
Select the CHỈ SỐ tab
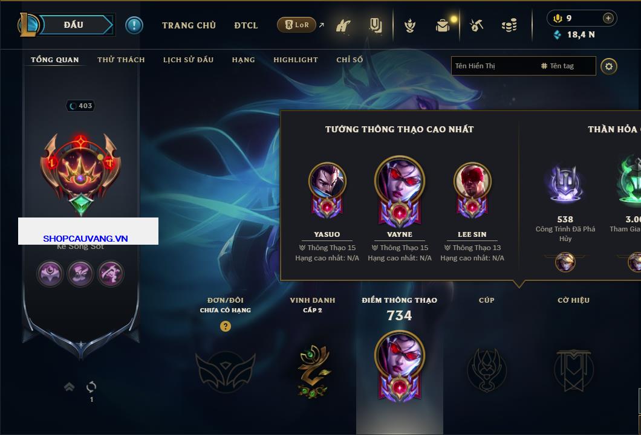pos(350,60)
